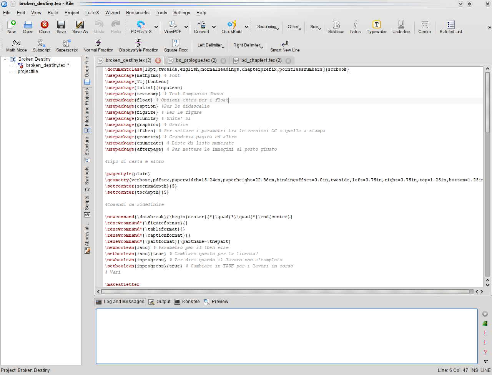
Task: Click the horizontal editor scrollbar
Action: [284, 292]
